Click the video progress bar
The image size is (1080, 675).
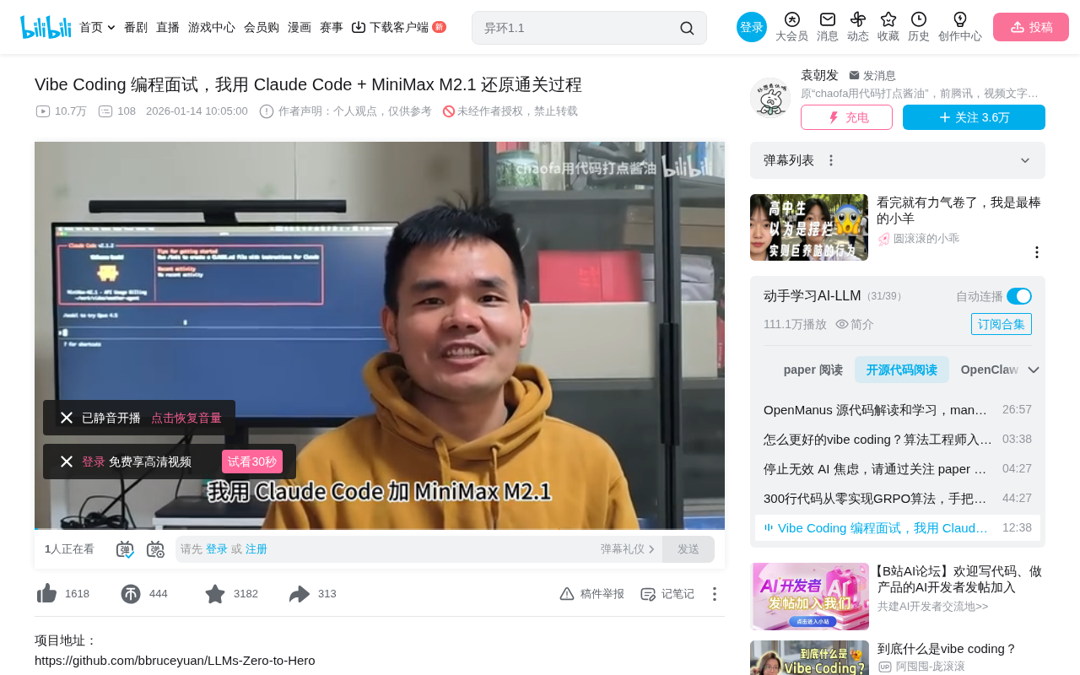(380, 529)
